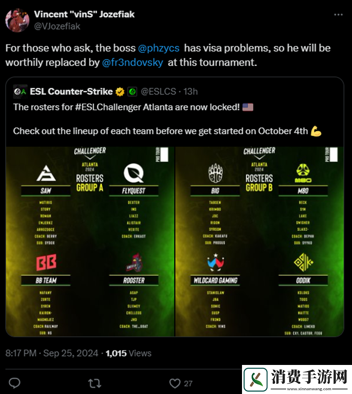
Task: Click the retweet arrows icon
Action: [x=95, y=383]
